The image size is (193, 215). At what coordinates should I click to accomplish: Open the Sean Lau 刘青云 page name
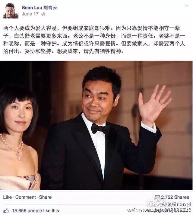39,8
